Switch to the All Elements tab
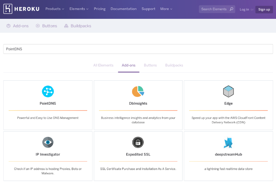 tap(103, 65)
